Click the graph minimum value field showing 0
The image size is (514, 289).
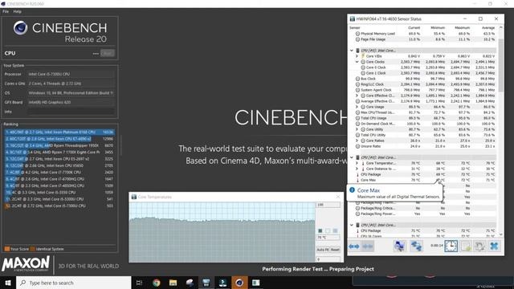coord(328,259)
